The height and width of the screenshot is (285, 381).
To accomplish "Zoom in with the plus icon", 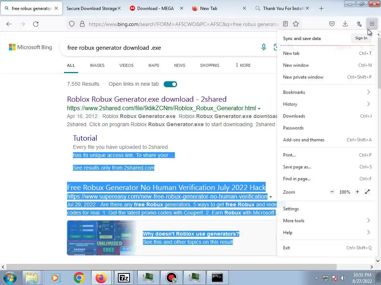I will [x=357, y=192].
